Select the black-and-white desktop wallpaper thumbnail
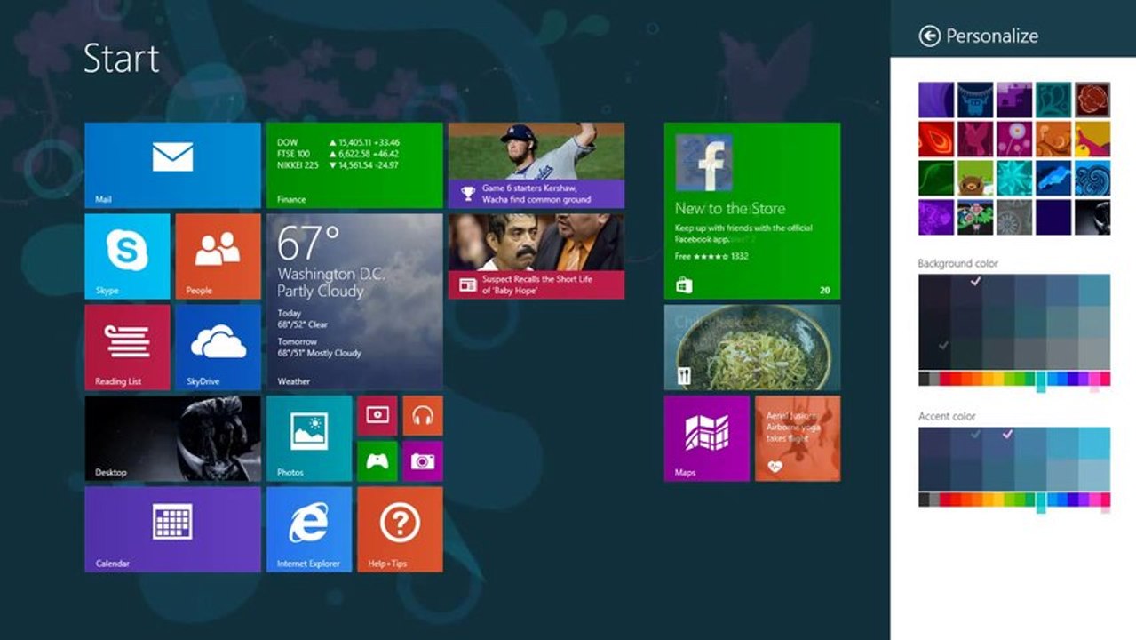The image size is (1136, 640). [1092, 217]
